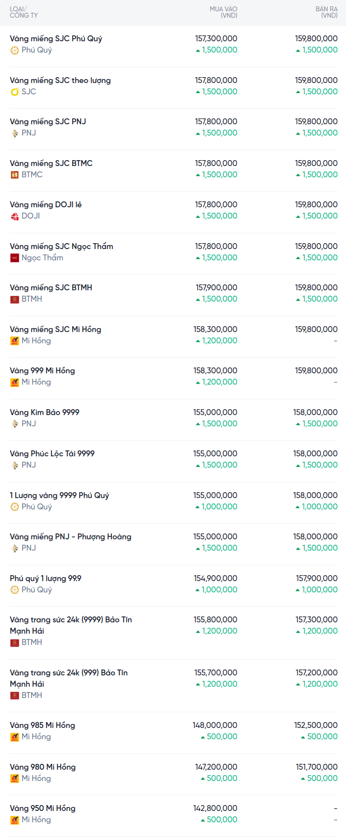Click BTMH logo under Vàng miếng SJC BTMH
346x837 pixels.
point(15,299)
